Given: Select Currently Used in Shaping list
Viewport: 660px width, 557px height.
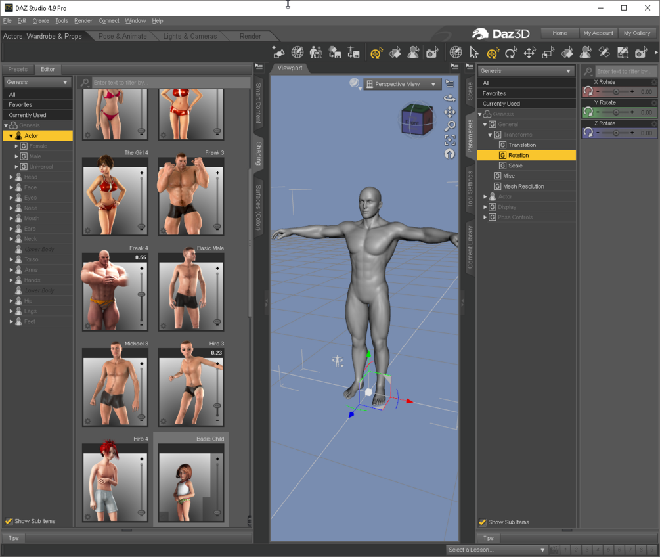Looking at the screenshot, I should click(x=38, y=115).
